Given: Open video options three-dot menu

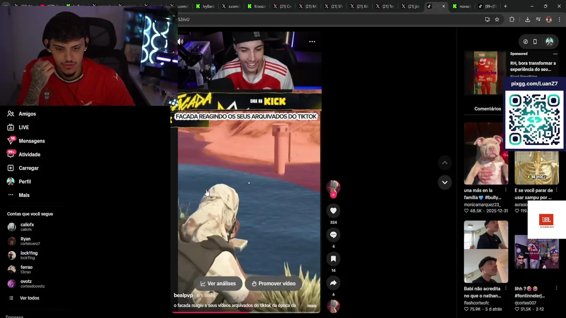Looking at the screenshot, I should (312, 42).
